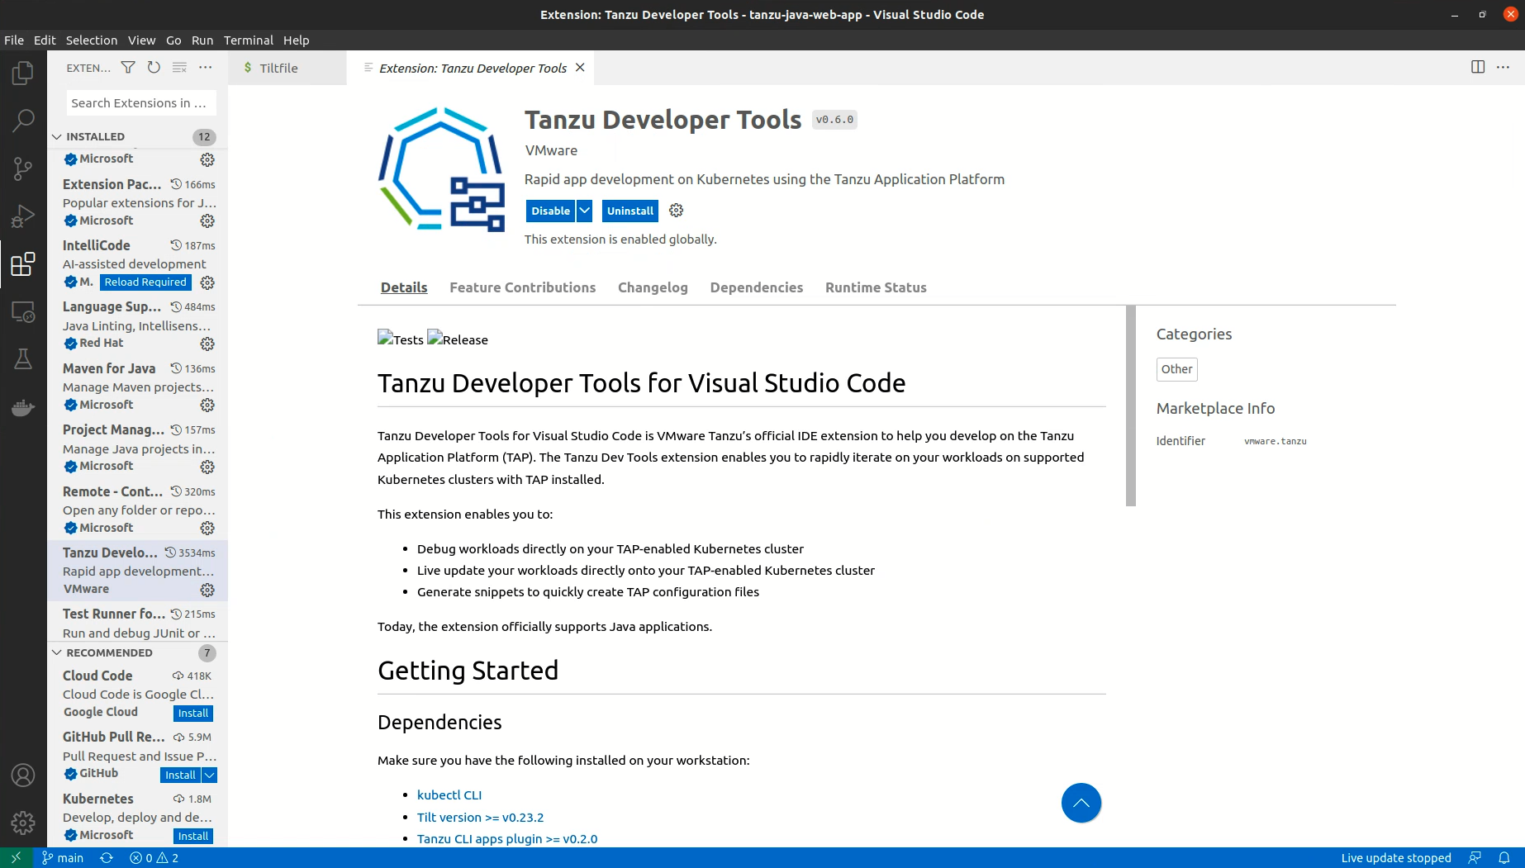Close the Tanzu Developer Tools extension tab
1525x868 pixels.
[x=580, y=68]
